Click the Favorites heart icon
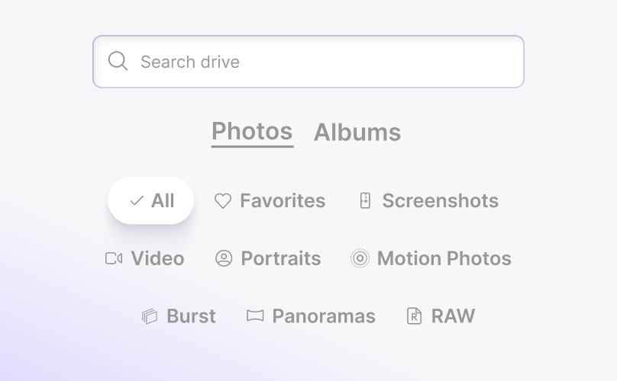The height and width of the screenshot is (381, 617). tap(222, 201)
